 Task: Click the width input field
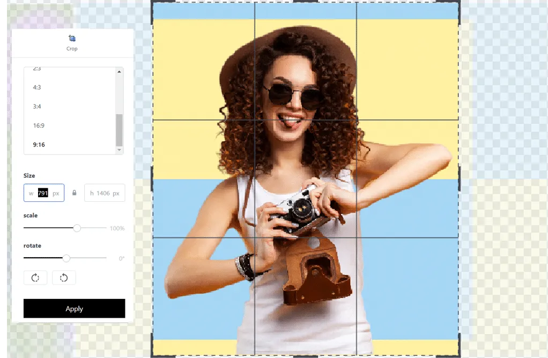[44, 193]
